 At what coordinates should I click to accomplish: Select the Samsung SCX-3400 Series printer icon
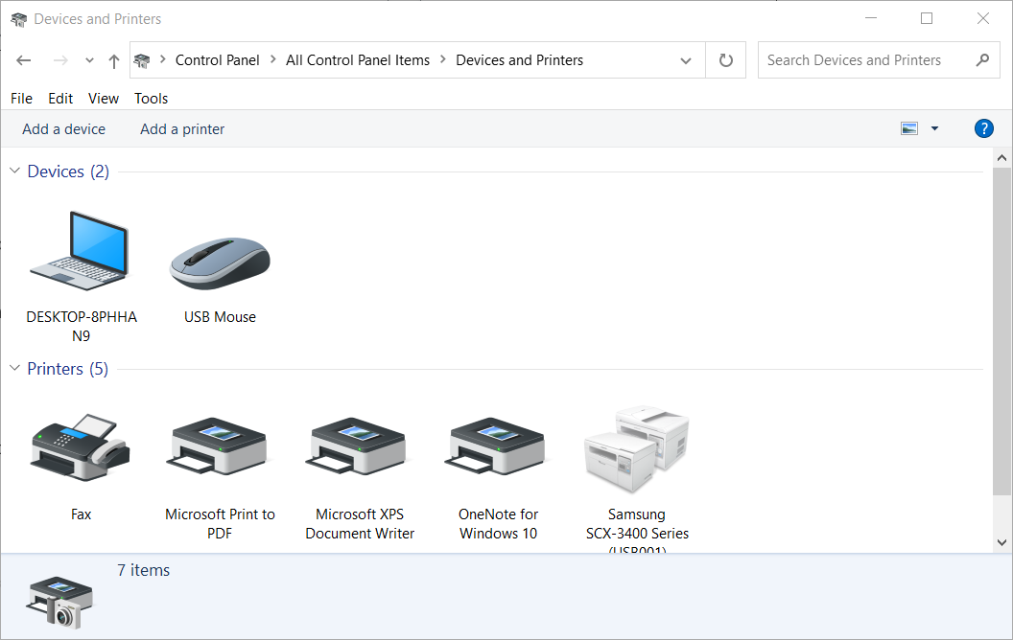click(x=637, y=448)
